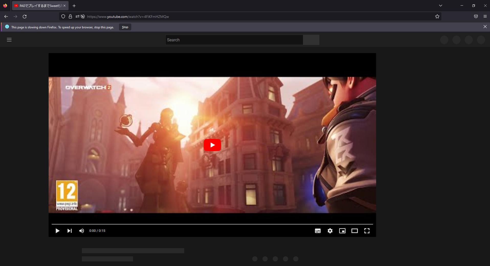Image resolution: width=490 pixels, height=266 pixels.
Task: Click the 0:00 / 0:15 time display
Action: pyautogui.click(x=97, y=231)
